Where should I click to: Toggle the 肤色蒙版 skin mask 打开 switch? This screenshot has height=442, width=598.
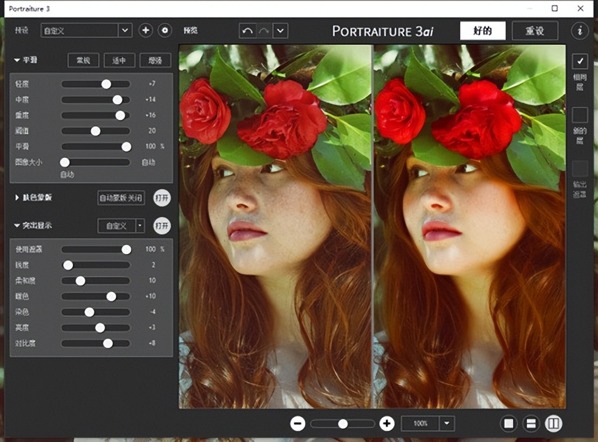point(162,198)
